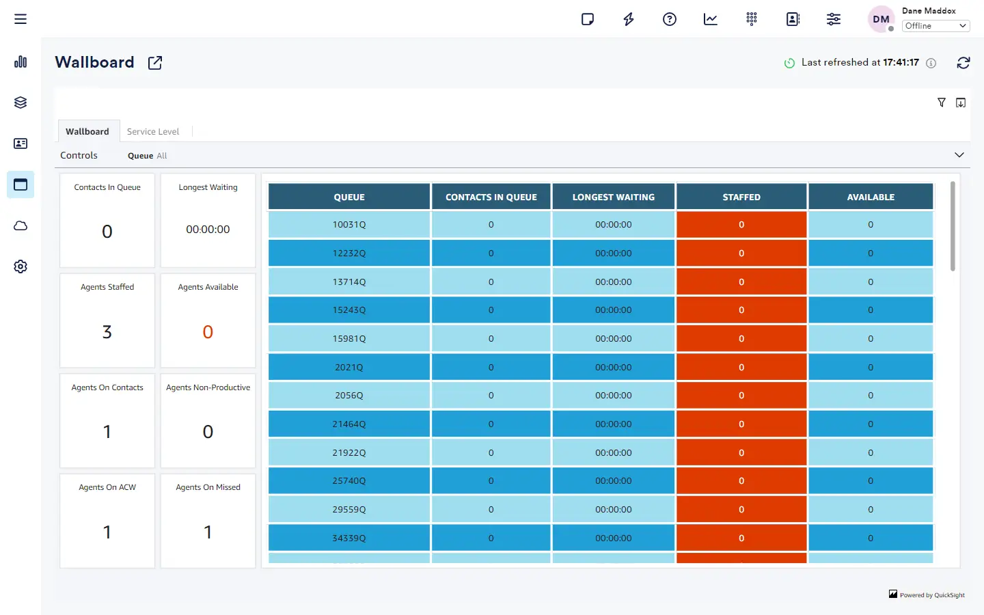
Task: Click the STAFFED column header
Action: [x=741, y=197]
